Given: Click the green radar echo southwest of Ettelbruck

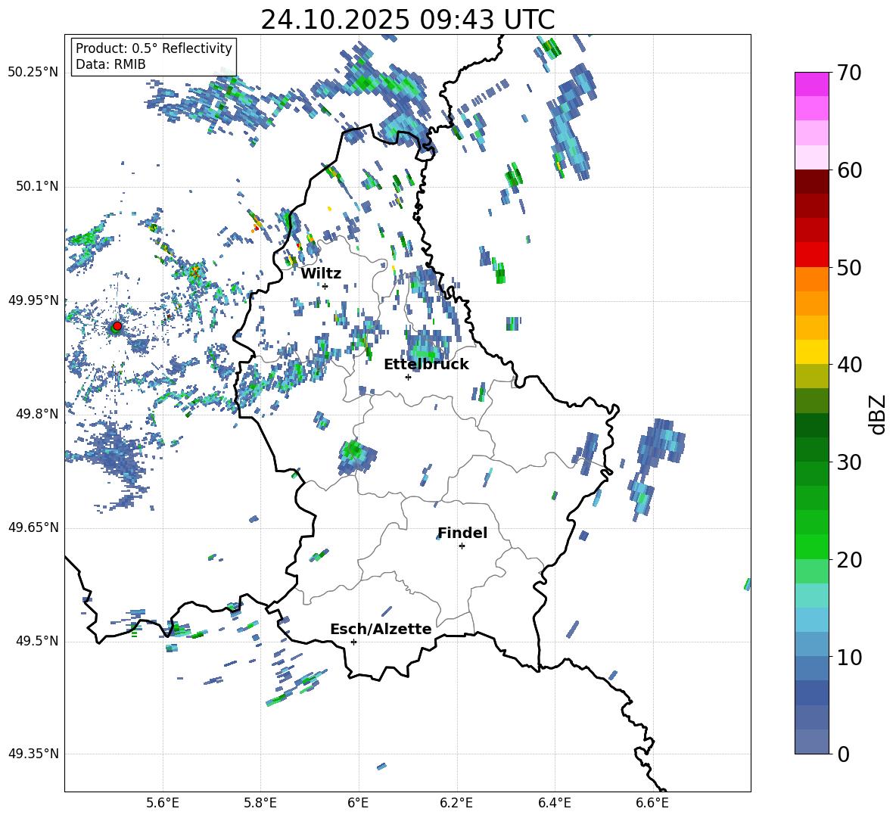Looking at the screenshot, I should click(x=355, y=455).
